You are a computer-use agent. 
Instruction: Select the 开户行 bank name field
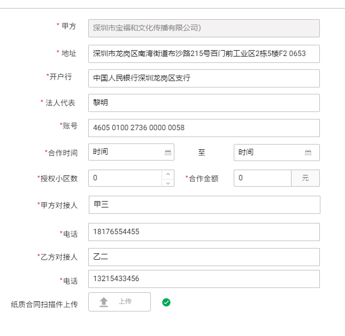pos(203,78)
